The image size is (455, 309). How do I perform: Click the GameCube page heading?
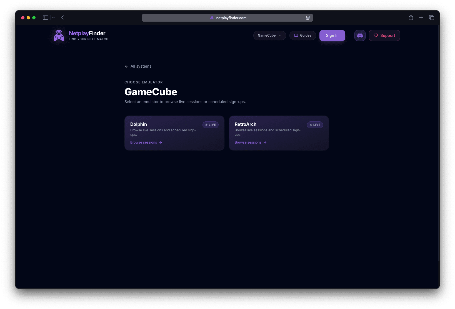click(151, 92)
